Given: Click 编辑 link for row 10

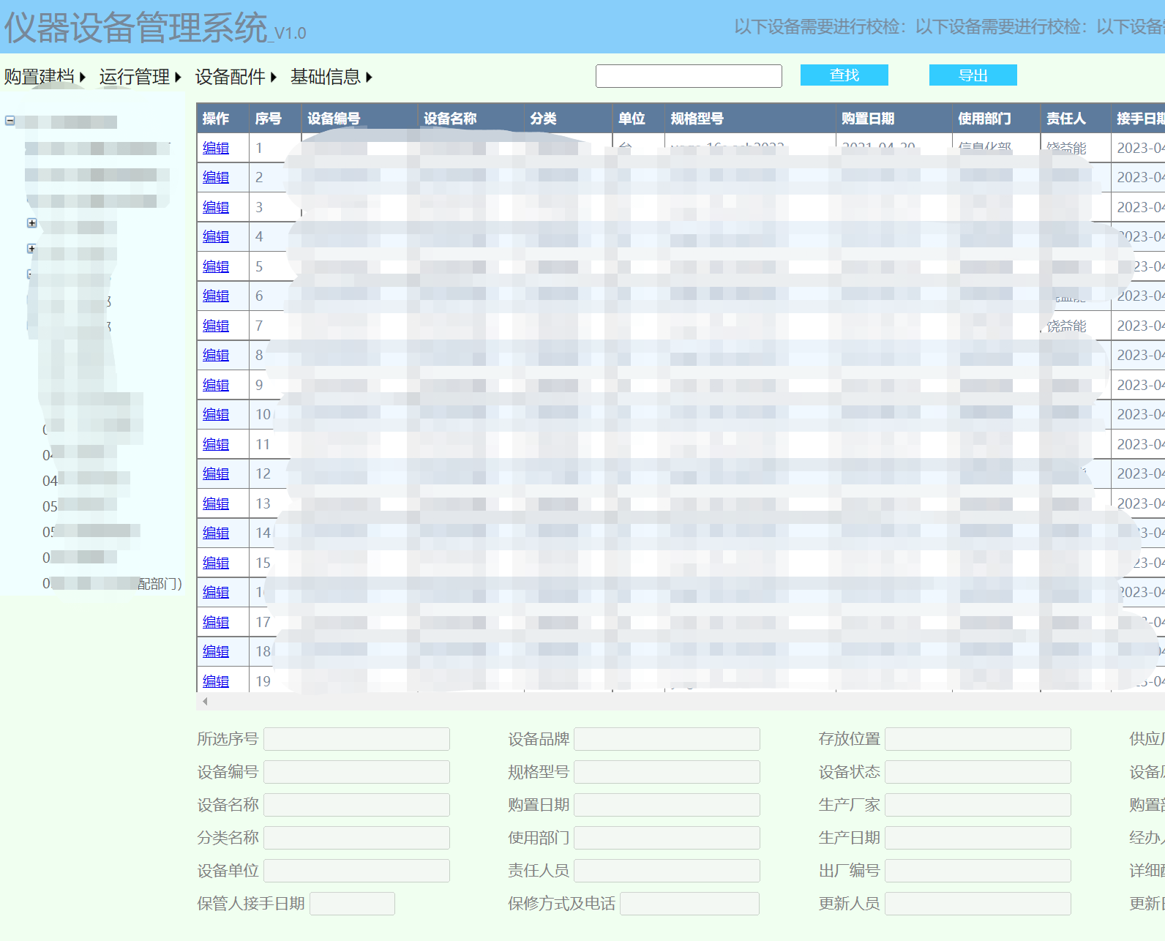Looking at the screenshot, I should (x=216, y=414).
